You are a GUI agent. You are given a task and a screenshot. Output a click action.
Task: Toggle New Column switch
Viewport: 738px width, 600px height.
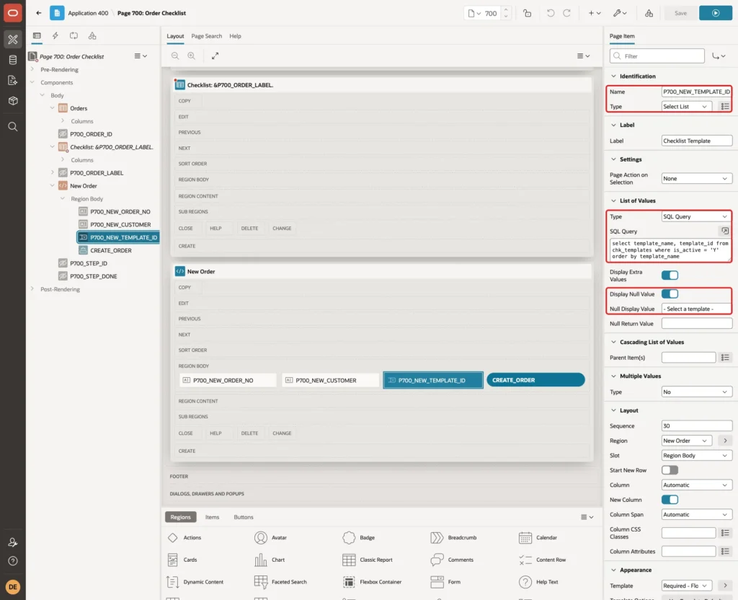670,499
